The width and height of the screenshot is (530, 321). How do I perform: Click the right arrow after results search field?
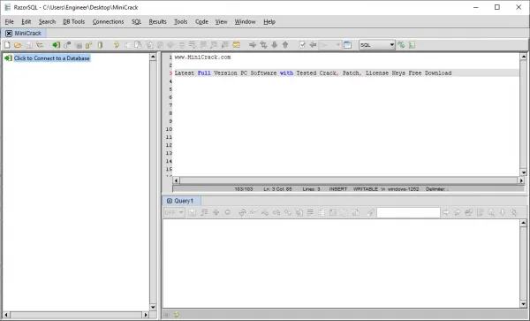tap(446, 212)
